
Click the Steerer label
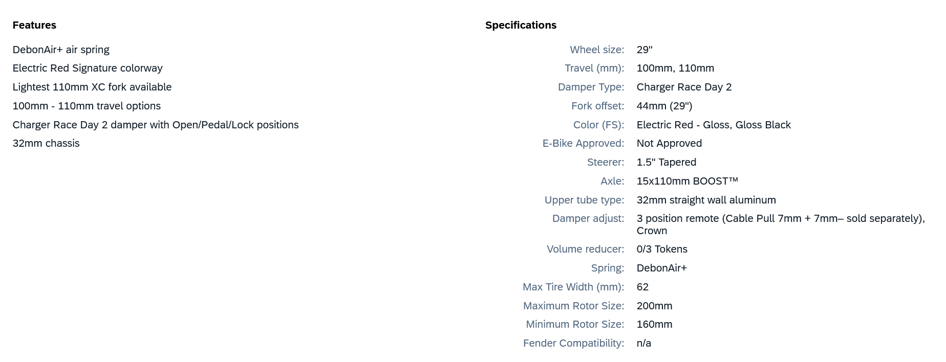[x=606, y=162]
